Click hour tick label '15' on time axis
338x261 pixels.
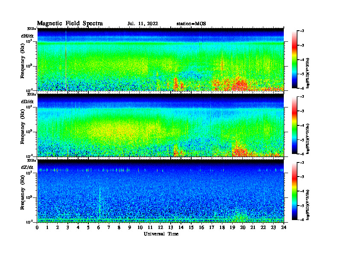[x=191, y=227]
